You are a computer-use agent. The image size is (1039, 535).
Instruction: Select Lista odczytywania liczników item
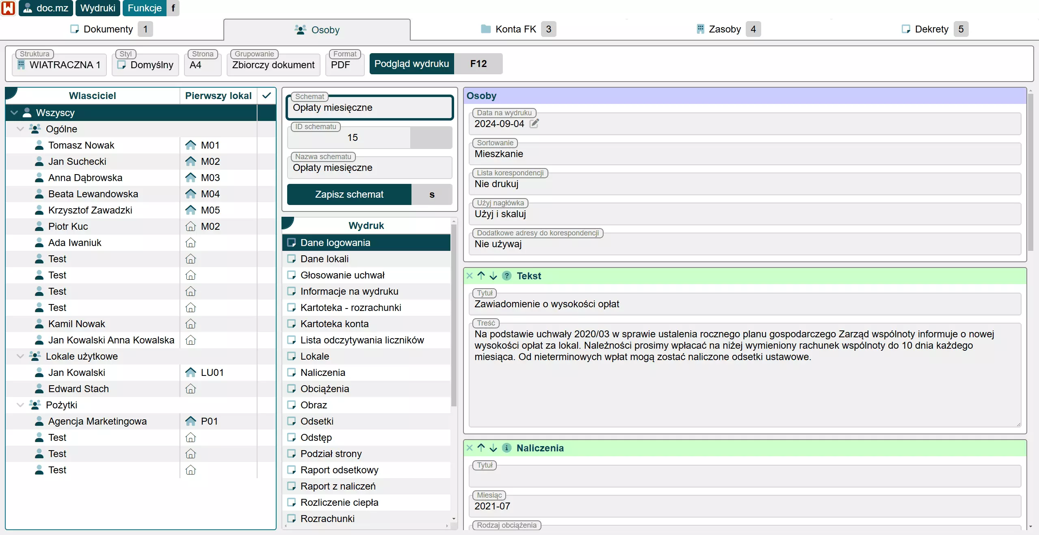click(366, 340)
